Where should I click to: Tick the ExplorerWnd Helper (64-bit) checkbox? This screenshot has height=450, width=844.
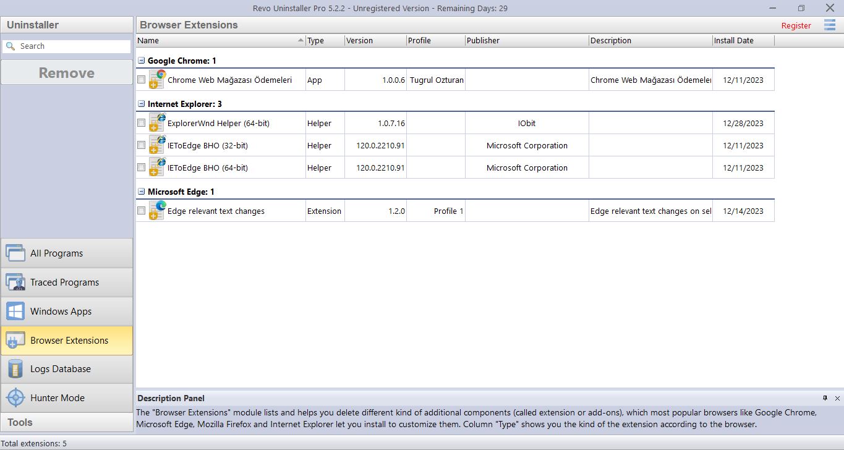(x=142, y=123)
